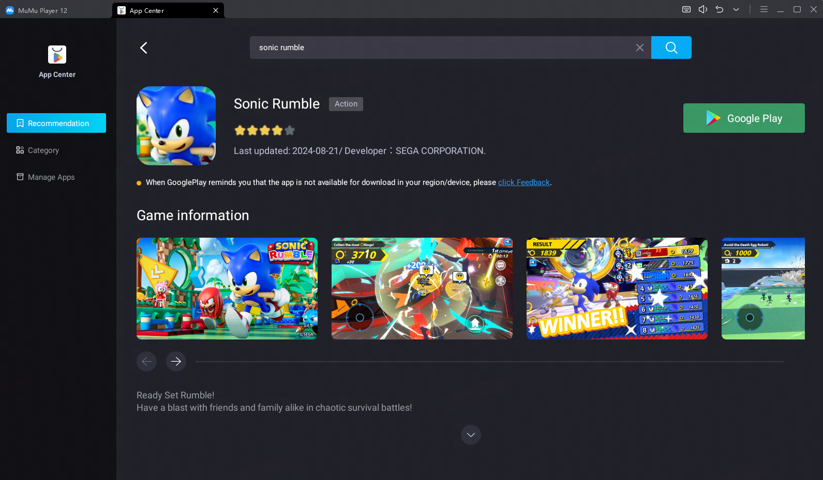Click the Action genre tag
823x480 pixels.
[x=346, y=104]
